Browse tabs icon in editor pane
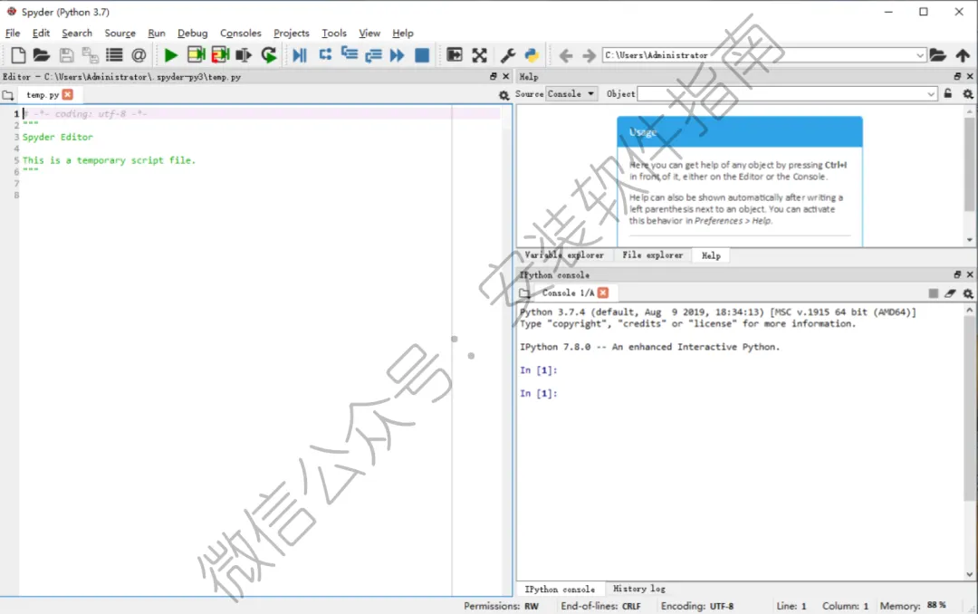 8,95
